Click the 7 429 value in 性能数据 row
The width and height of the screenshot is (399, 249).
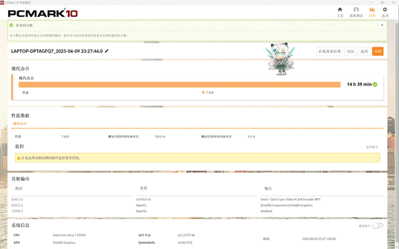coord(65,136)
